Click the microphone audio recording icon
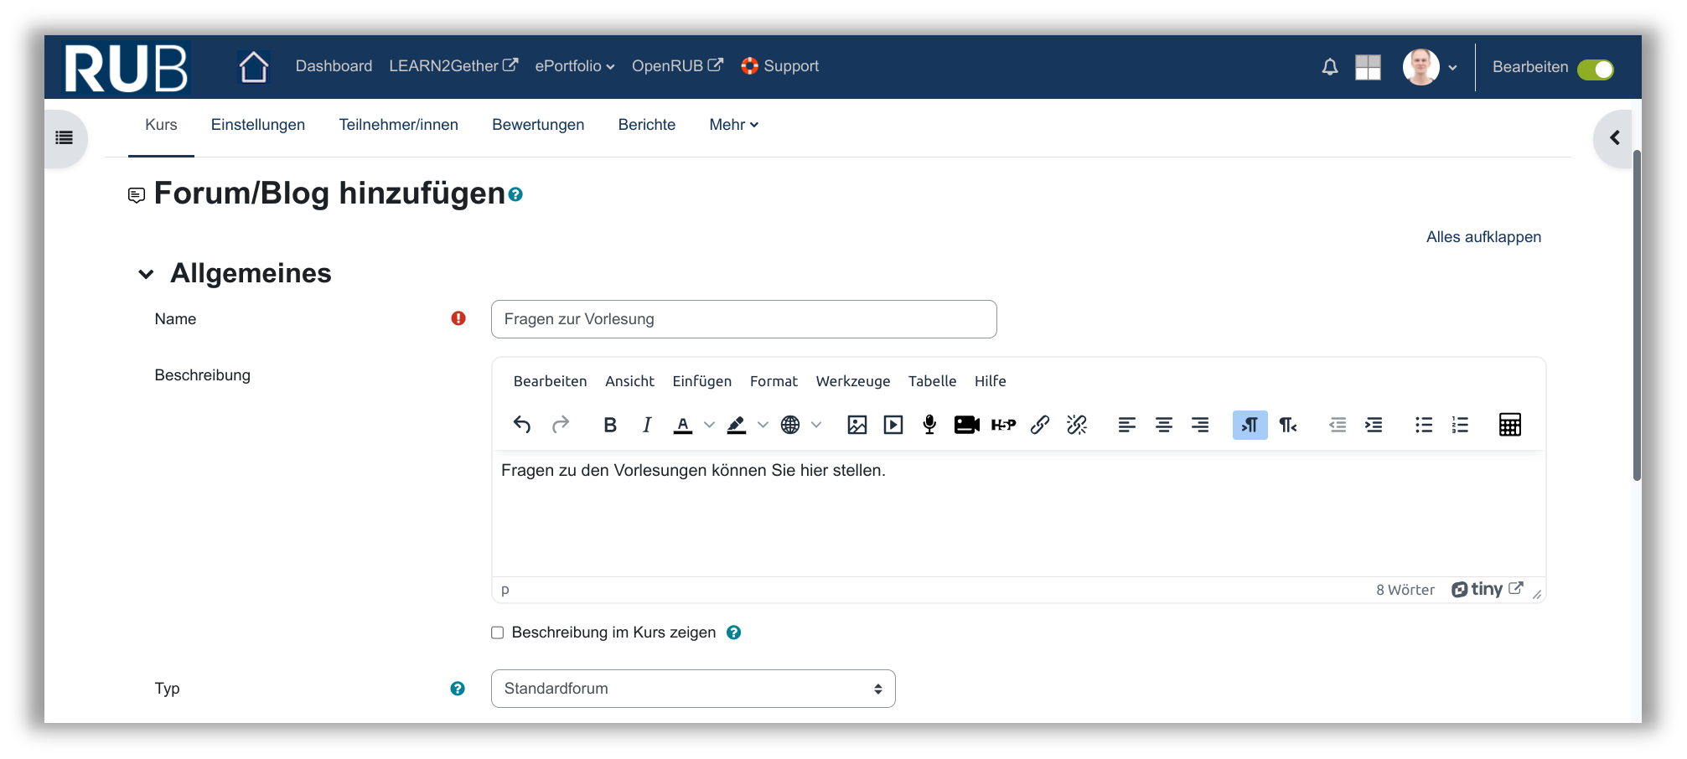Viewport: 1687px width, 759px height. [x=929, y=425]
